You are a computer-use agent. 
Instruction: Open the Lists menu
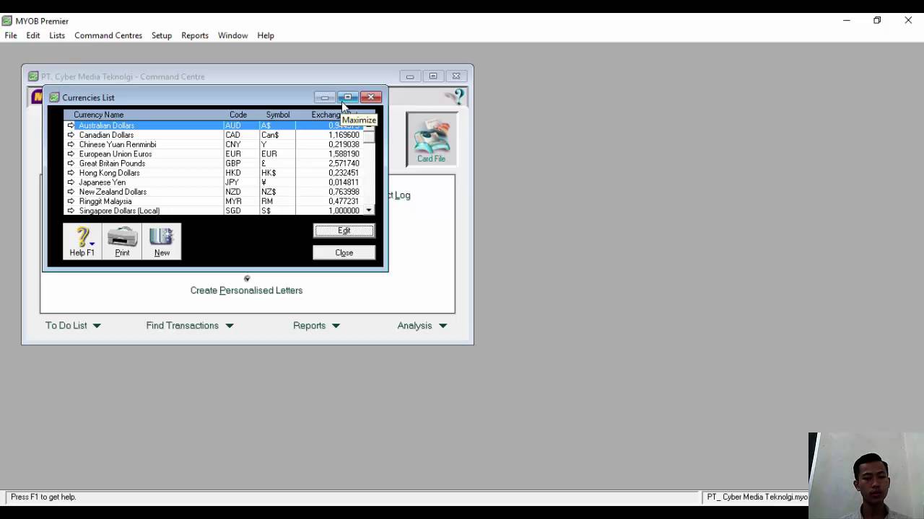tap(57, 35)
